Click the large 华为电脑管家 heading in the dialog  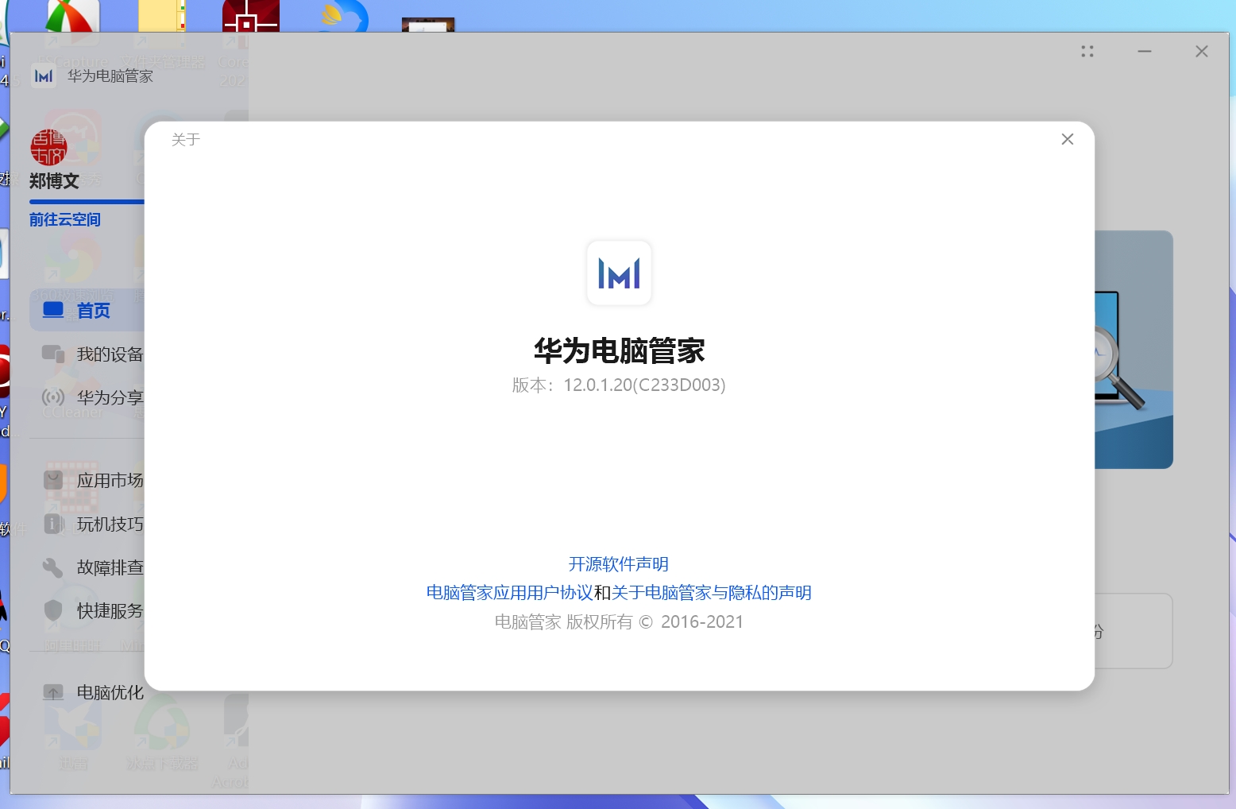620,350
